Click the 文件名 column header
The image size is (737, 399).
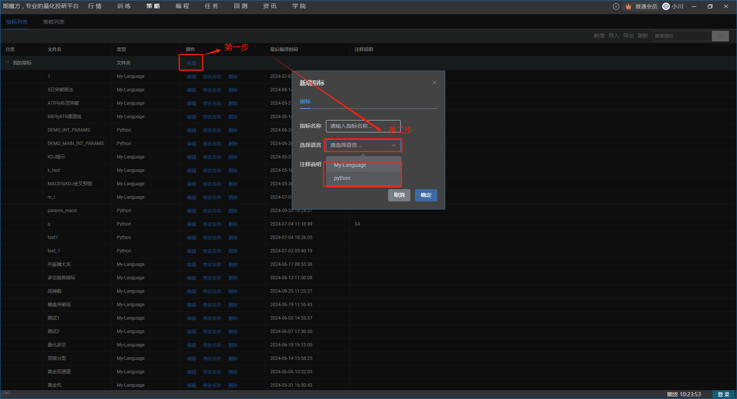pos(55,49)
